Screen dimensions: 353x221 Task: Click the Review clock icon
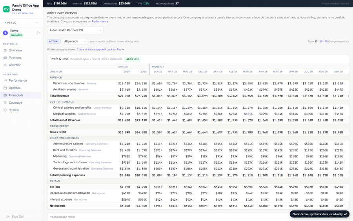tap(5, 110)
